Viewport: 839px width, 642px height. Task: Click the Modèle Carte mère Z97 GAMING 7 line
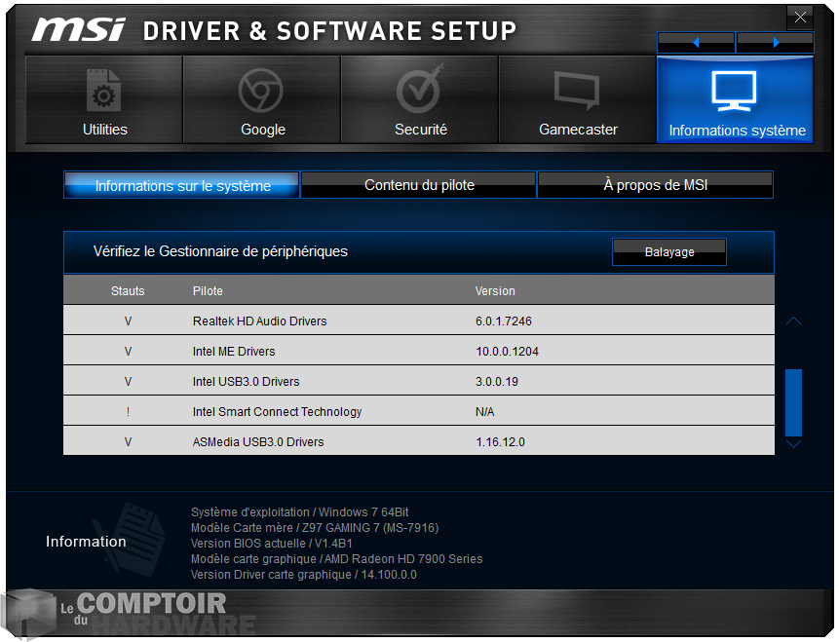315,527
